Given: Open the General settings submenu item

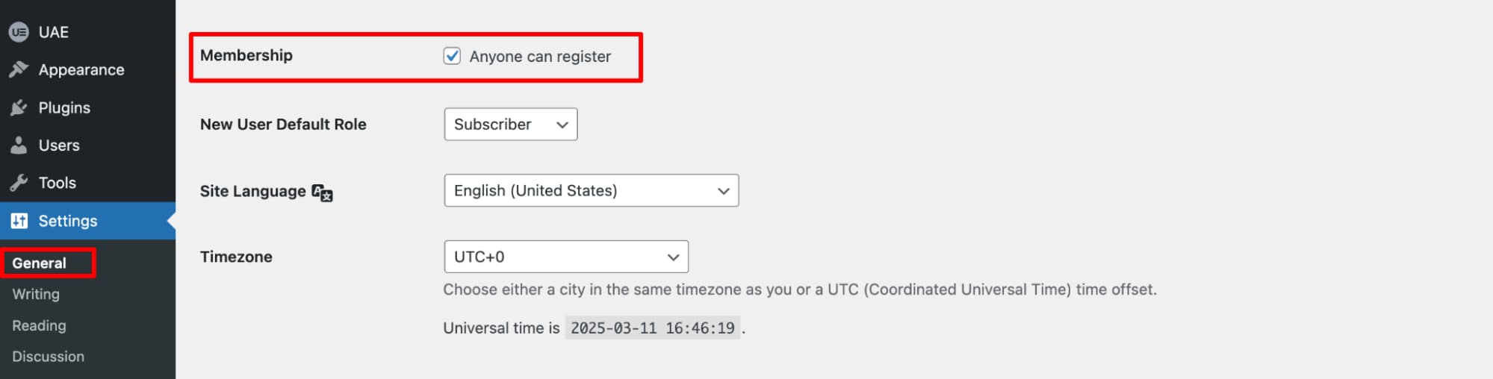Looking at the screenshot, I should (40, 263).
